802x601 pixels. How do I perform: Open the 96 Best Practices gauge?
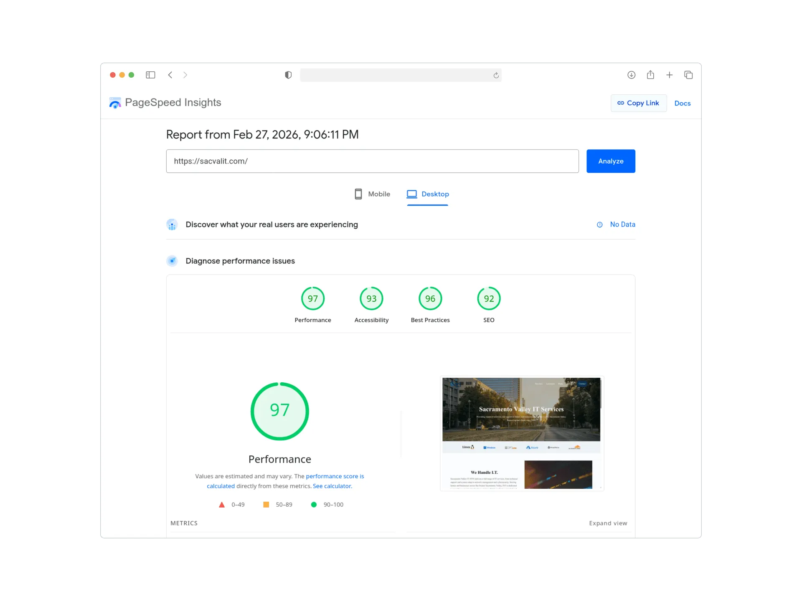430,298
